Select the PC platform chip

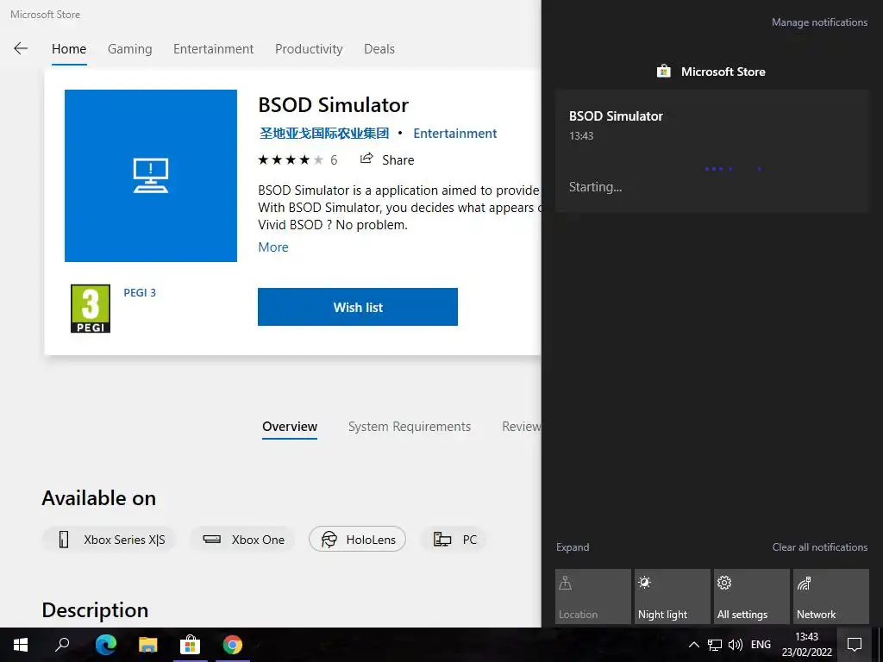pyautogui.click(x=454, y=540)
